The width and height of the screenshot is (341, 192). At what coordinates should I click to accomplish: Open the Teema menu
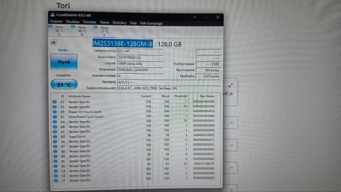(104, 22)
